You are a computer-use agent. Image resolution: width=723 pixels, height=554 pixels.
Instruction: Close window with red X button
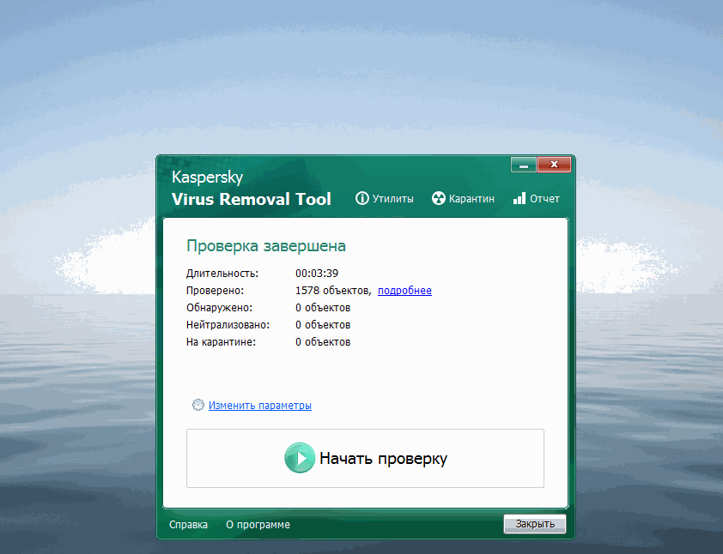(x=554, y=165)
